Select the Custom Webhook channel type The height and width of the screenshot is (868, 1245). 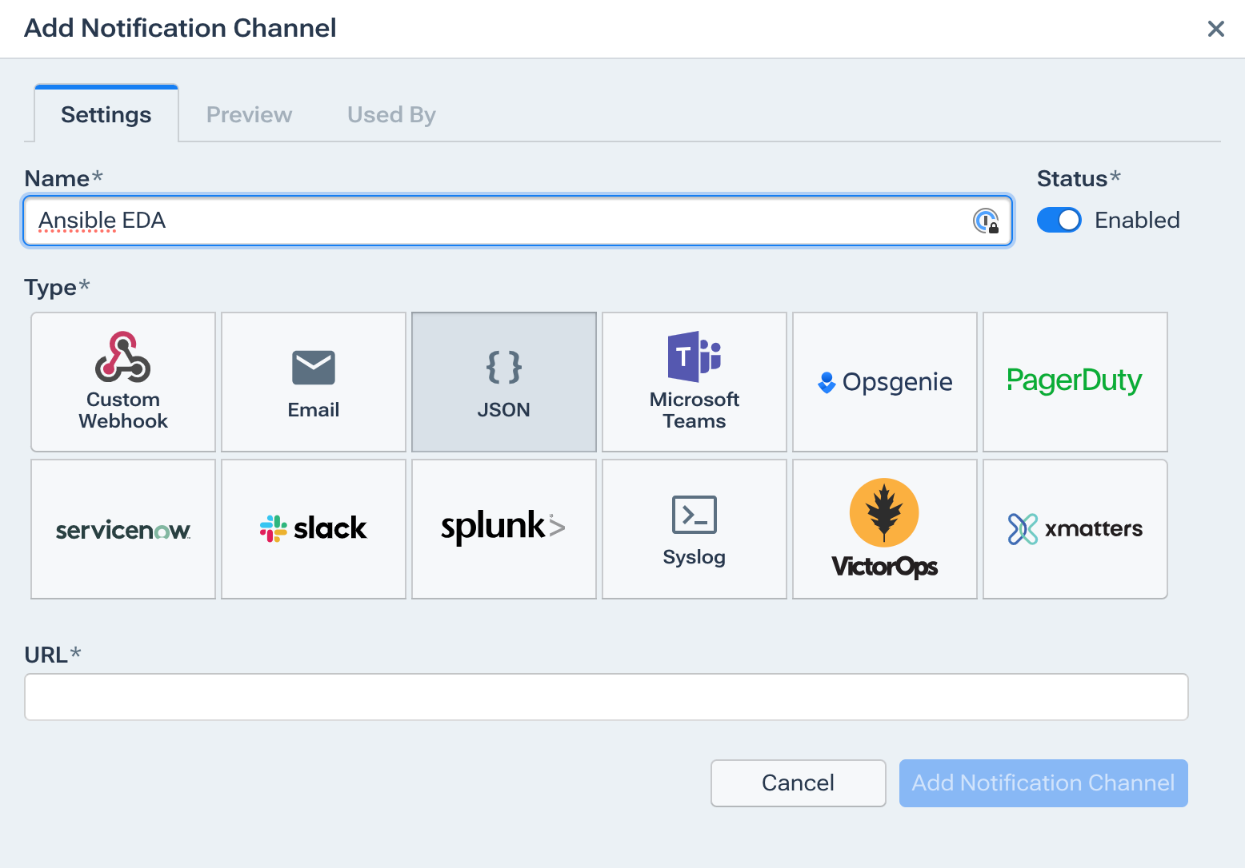(123, 382)
